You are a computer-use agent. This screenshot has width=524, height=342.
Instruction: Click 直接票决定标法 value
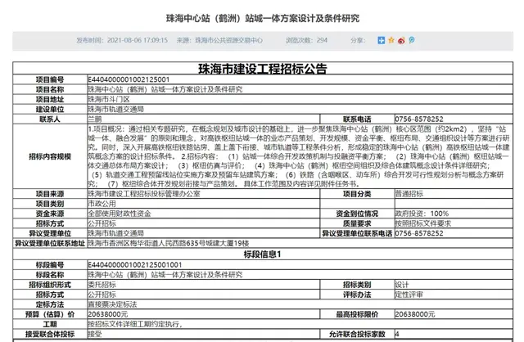112,304
